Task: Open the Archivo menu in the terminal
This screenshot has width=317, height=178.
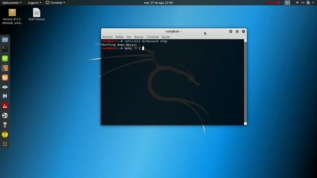Action: (x=107, y=37)
